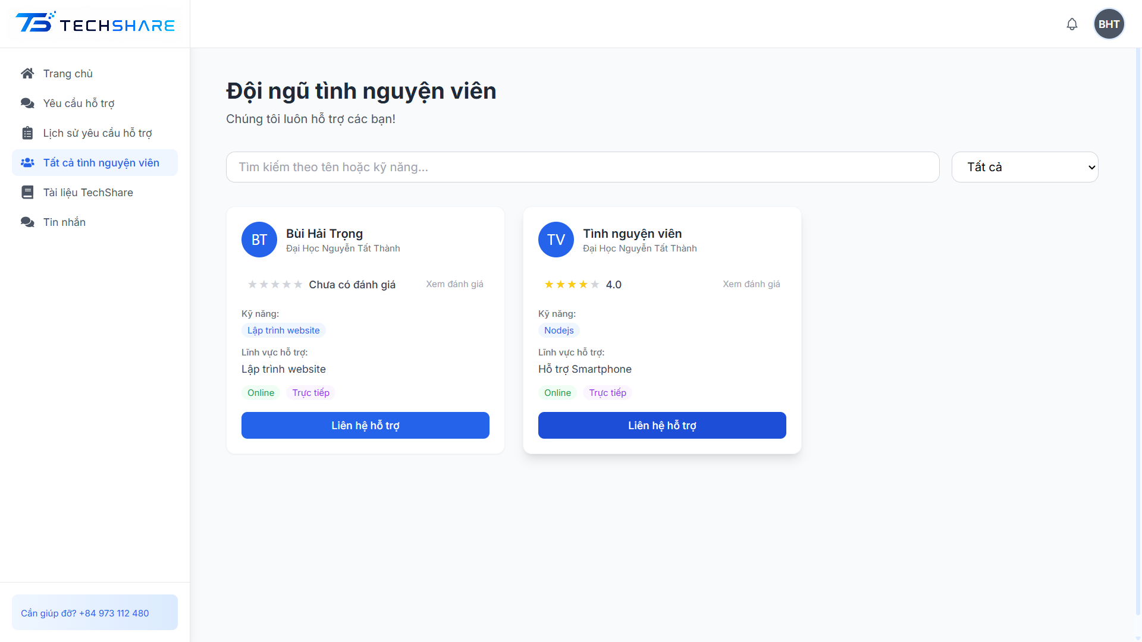Click Liên hệ hỗ trợ for Bùi Hải Trọng
The image size is (1142, 642).
click(365, 425)
